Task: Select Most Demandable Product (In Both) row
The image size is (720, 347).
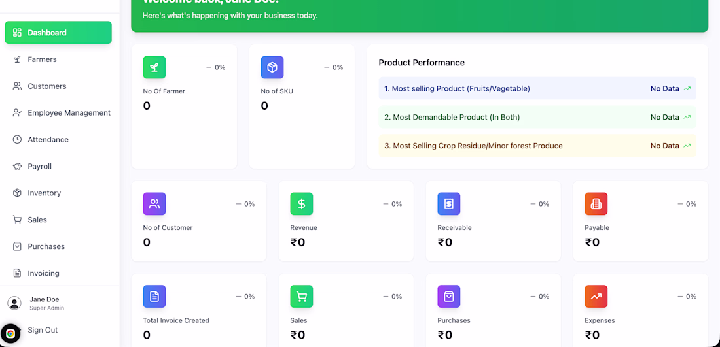Action: pyautogui.click(x=537, y=118)
